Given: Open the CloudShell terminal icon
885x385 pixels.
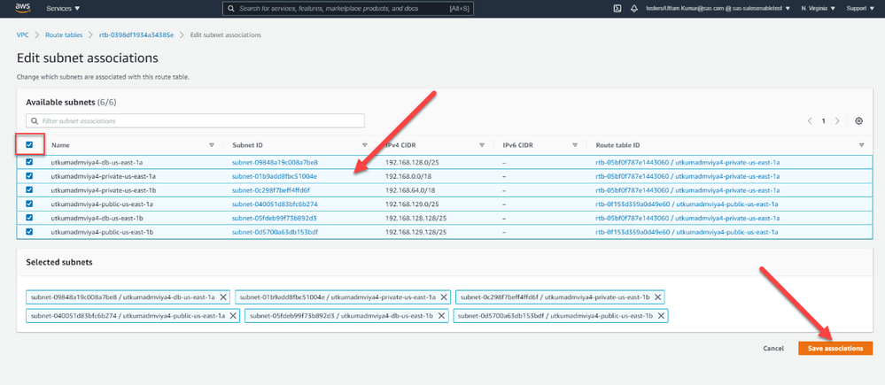Looking at the screenshot, I should click(x=617, y=9).
